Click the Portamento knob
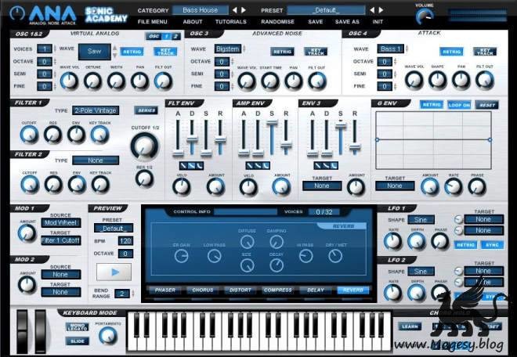 [108, 336]
